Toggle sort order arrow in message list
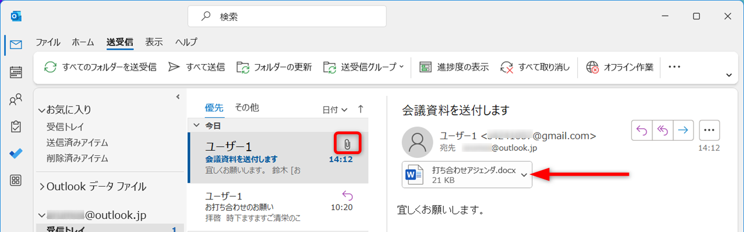 tap(361, 109)
